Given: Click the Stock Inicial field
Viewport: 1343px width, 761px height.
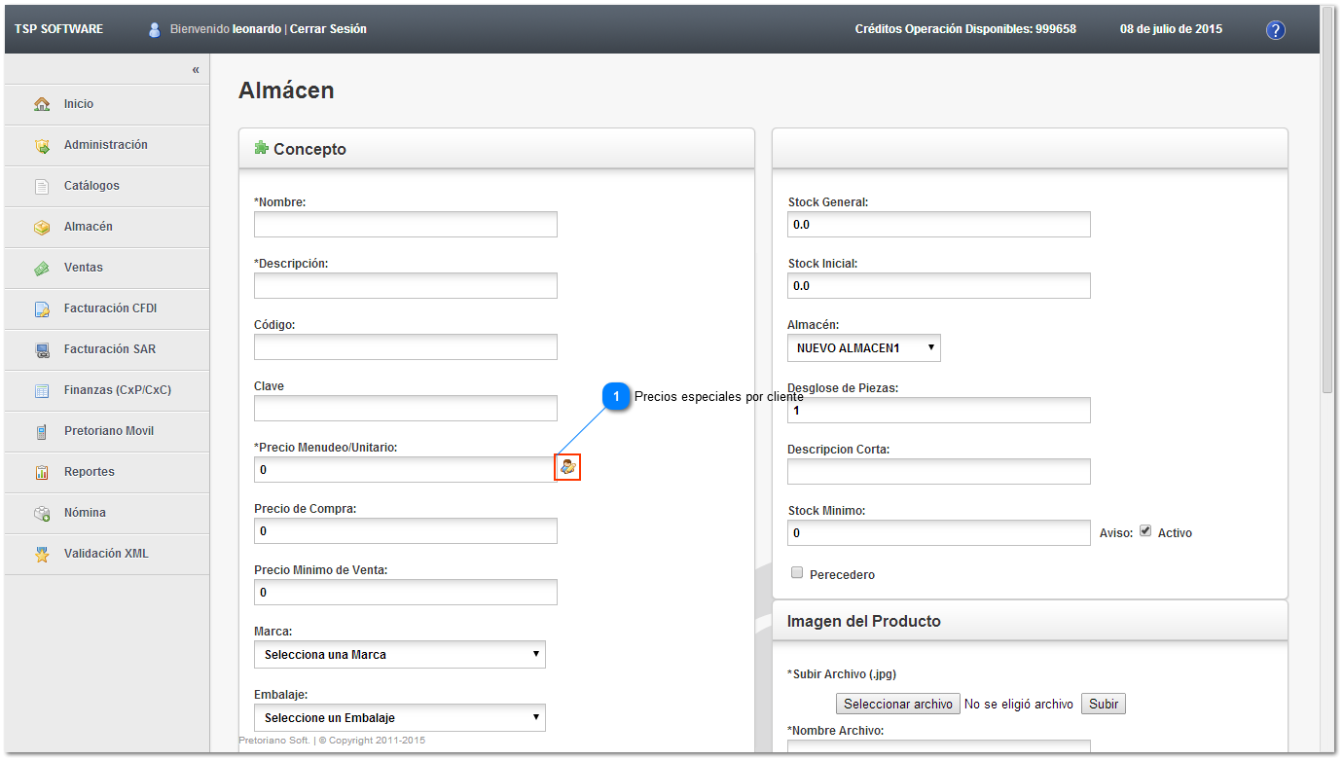Looking at the screenshot, I should pyautogui.click(x=939, y=286).
